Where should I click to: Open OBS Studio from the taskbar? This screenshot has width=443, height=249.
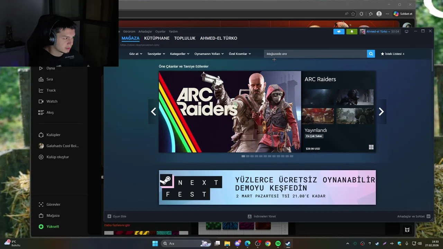tap(257, 243)
